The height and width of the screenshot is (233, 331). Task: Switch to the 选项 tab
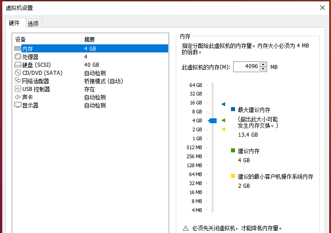(x=33, y=24)
